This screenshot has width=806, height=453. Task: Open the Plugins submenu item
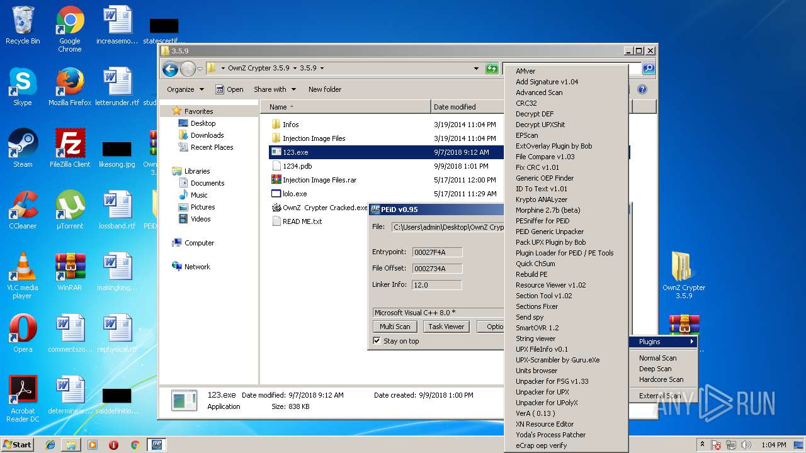click(x=664, y=342)
